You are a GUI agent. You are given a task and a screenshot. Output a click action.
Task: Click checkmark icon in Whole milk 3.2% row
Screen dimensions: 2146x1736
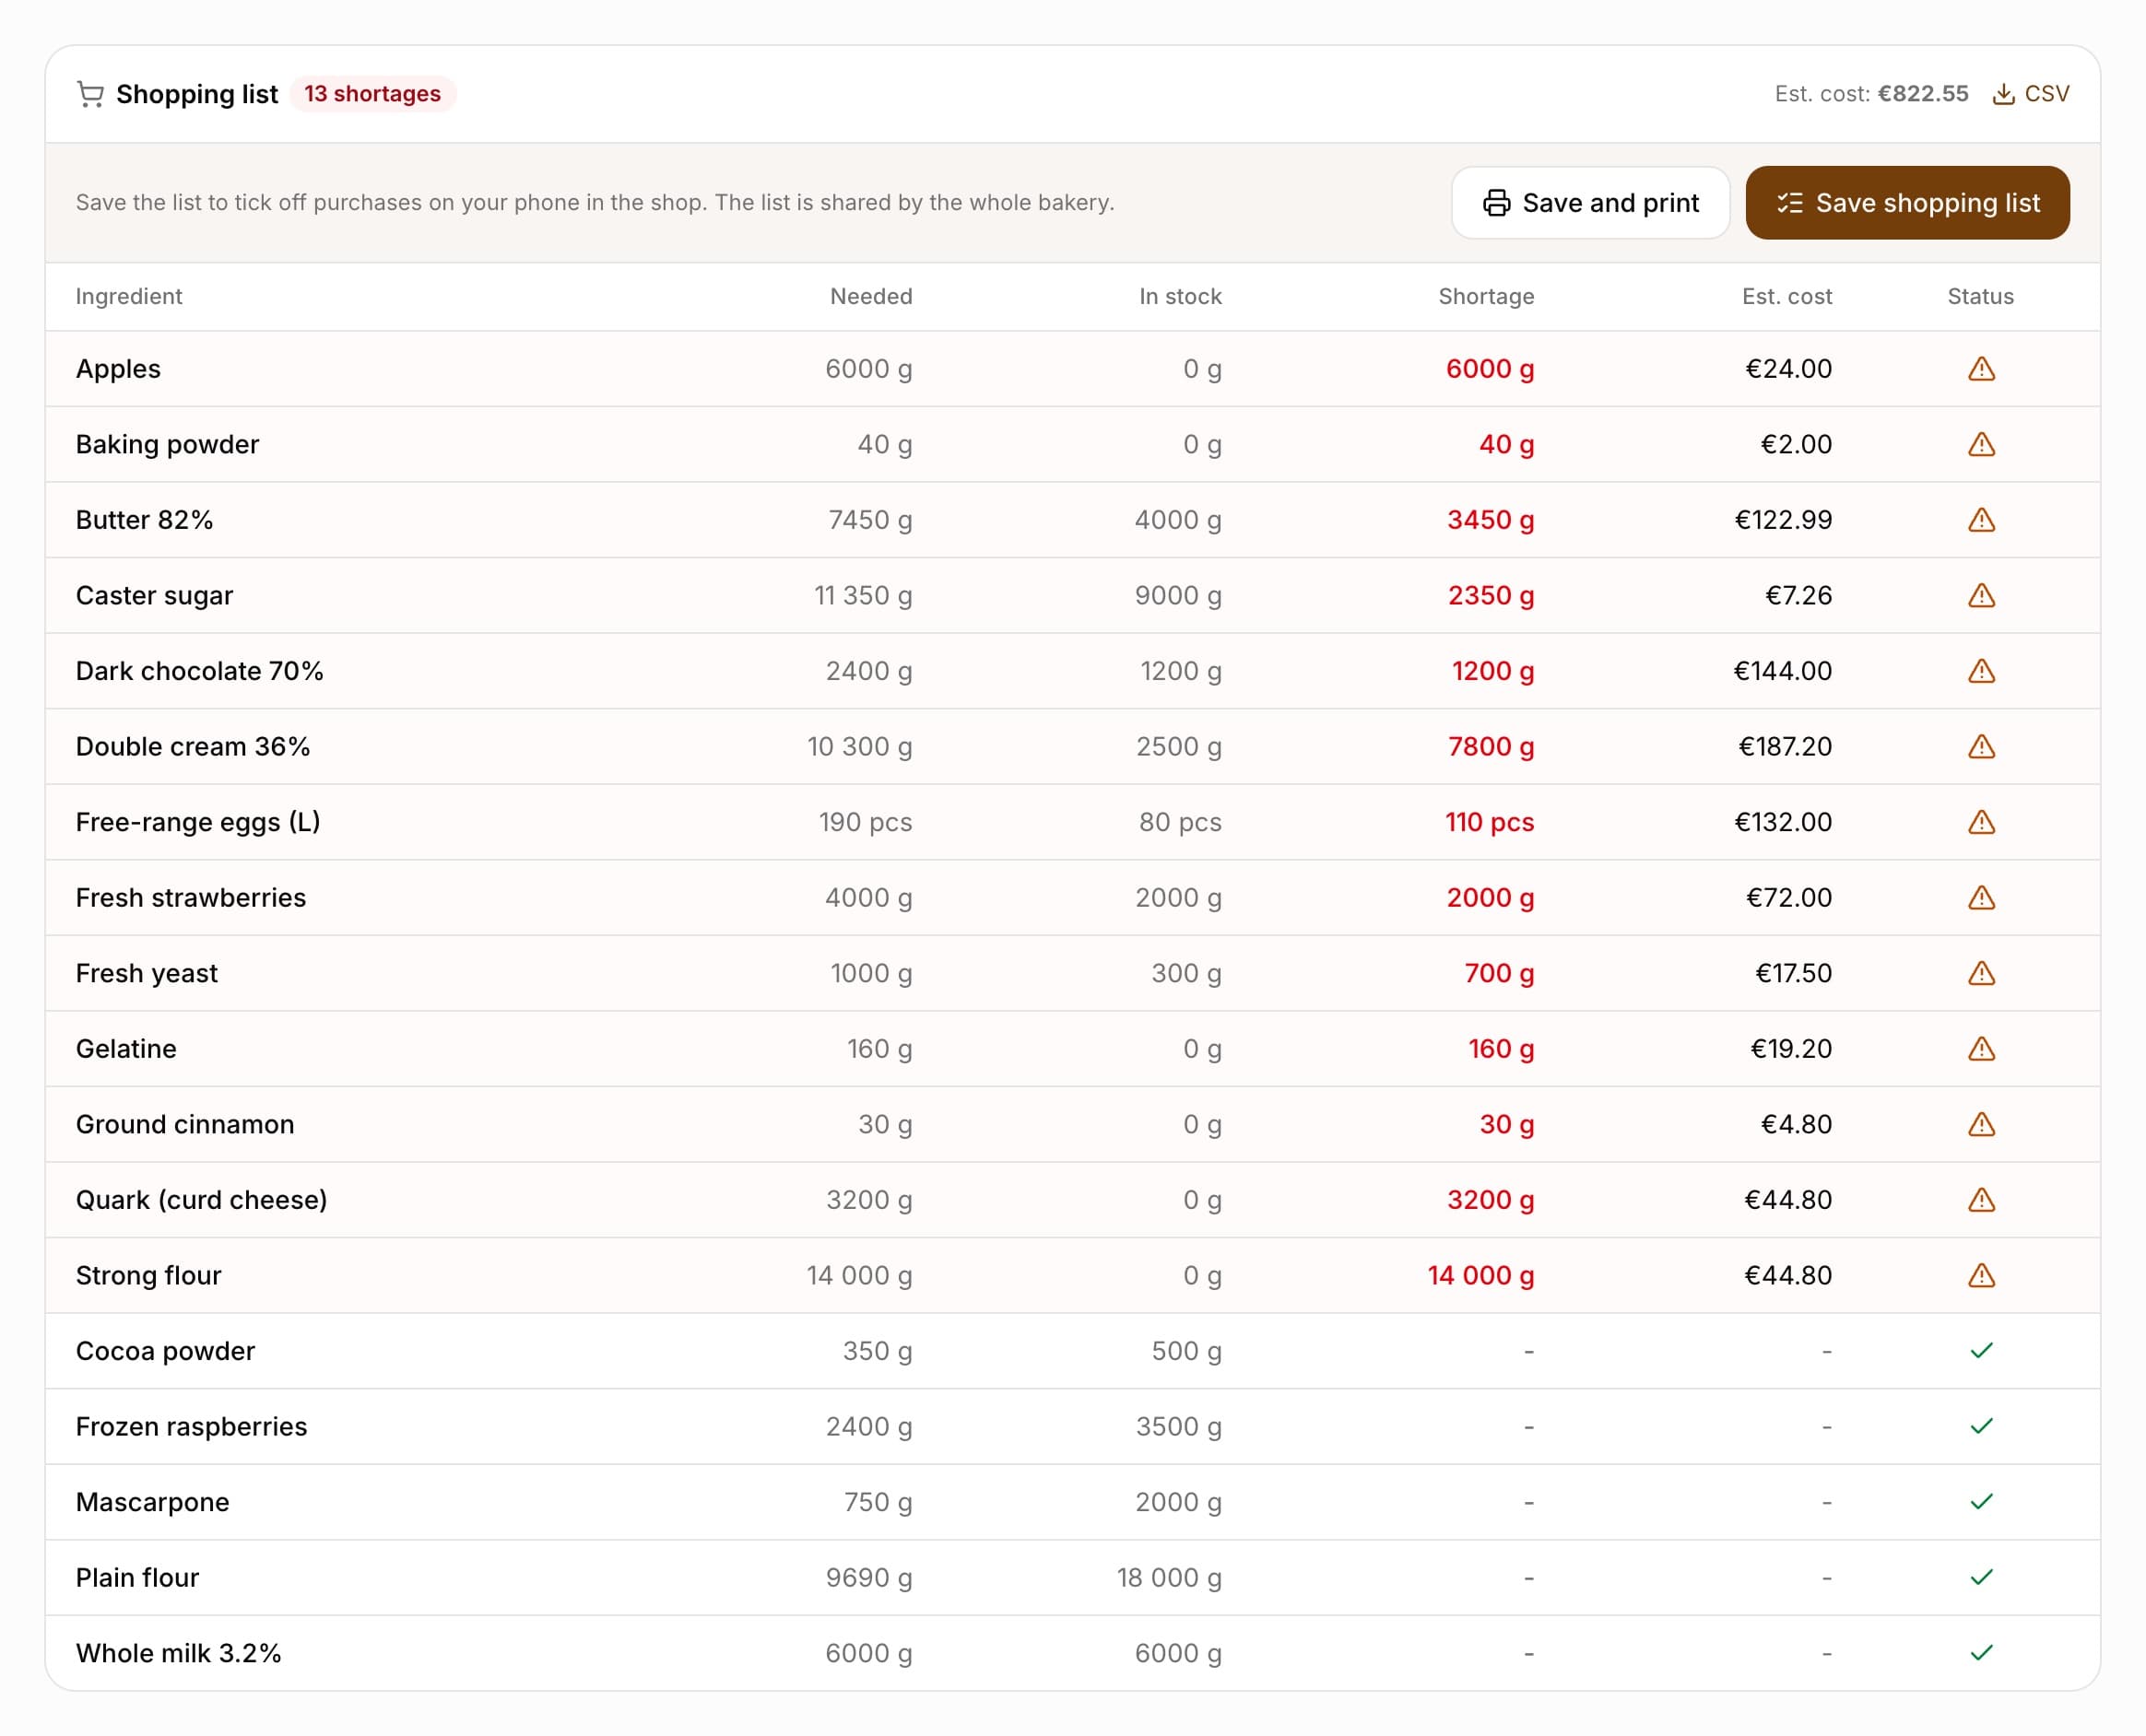coord(1981,1653)
